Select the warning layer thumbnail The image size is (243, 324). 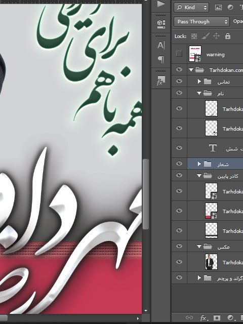195,54
